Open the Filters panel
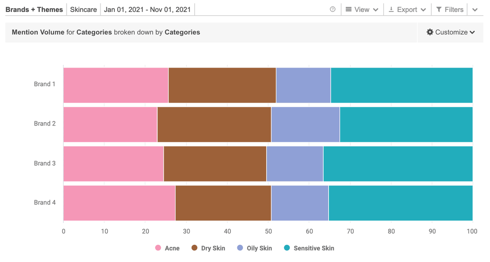The image size is (490, 262). click(x=450, y=10)
